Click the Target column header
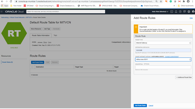 tap(116, 67)
